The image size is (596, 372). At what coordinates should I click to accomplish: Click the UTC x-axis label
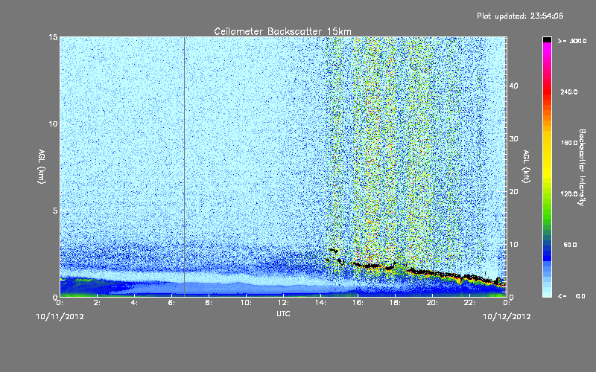[283, 313]
